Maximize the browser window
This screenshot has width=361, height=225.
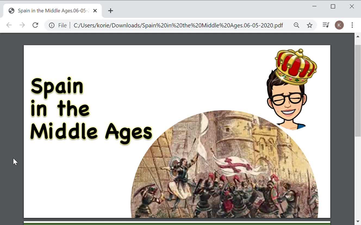click(333, 6)
